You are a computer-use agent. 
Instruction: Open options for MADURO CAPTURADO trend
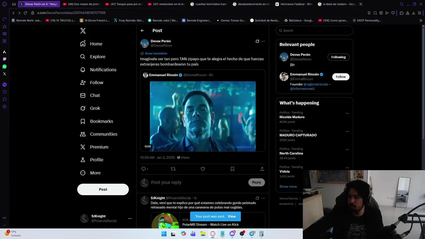point(347,131)
